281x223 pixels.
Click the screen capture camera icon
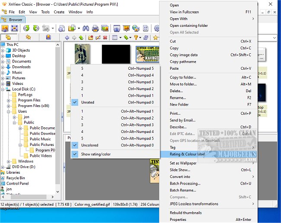tap(116, 29)
